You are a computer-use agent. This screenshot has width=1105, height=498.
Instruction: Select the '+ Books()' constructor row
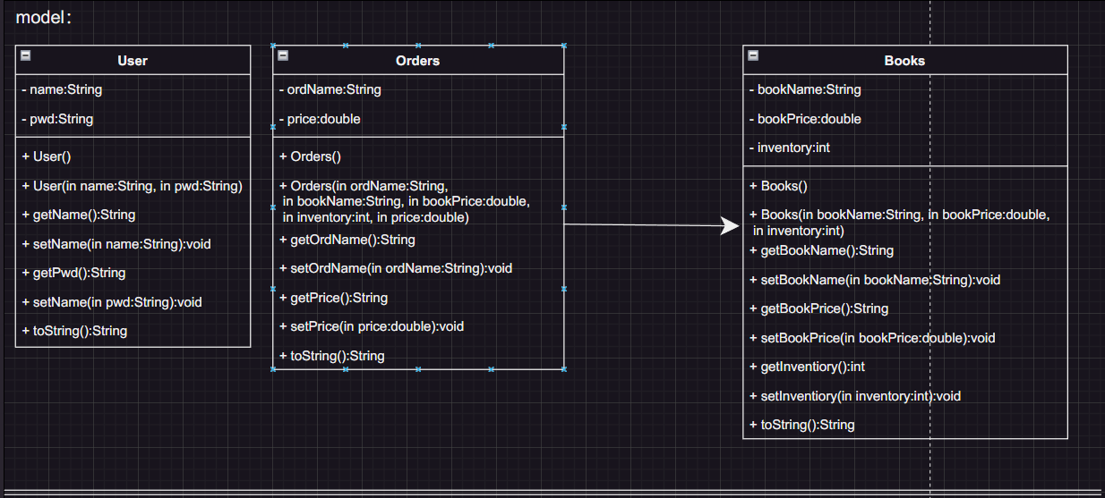coord(778,186)
